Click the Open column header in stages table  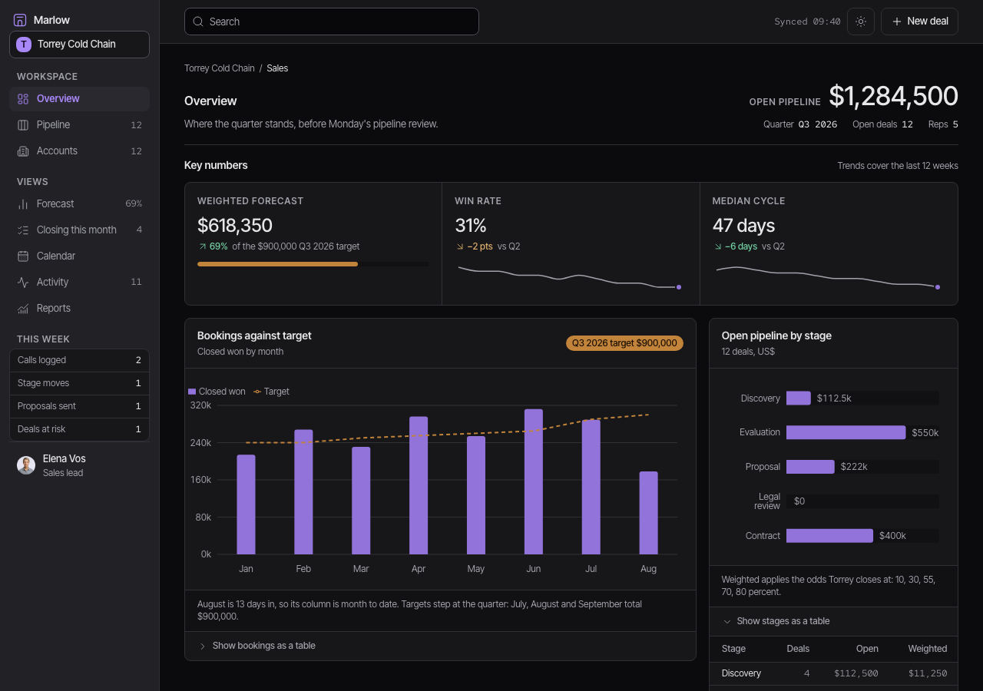867,649
